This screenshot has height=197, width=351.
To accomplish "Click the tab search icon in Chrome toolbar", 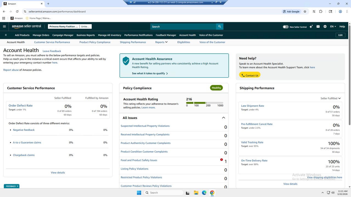I will pyautogui.click(x=331, y=11).
